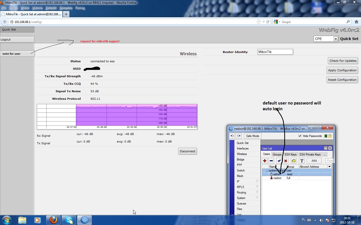The image size is (361, 225).
Task: Click the funnel Filter icon in User List
Action: (x=302, y=161)
